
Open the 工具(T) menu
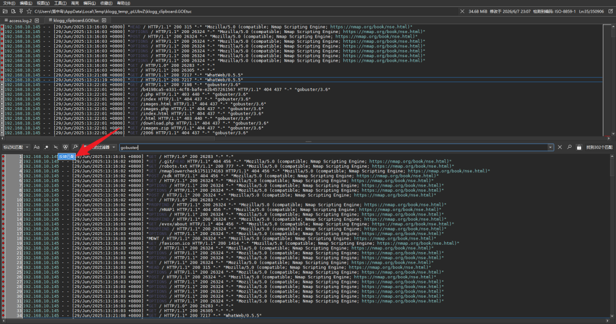pyautogui.click(x=60, y=3)
